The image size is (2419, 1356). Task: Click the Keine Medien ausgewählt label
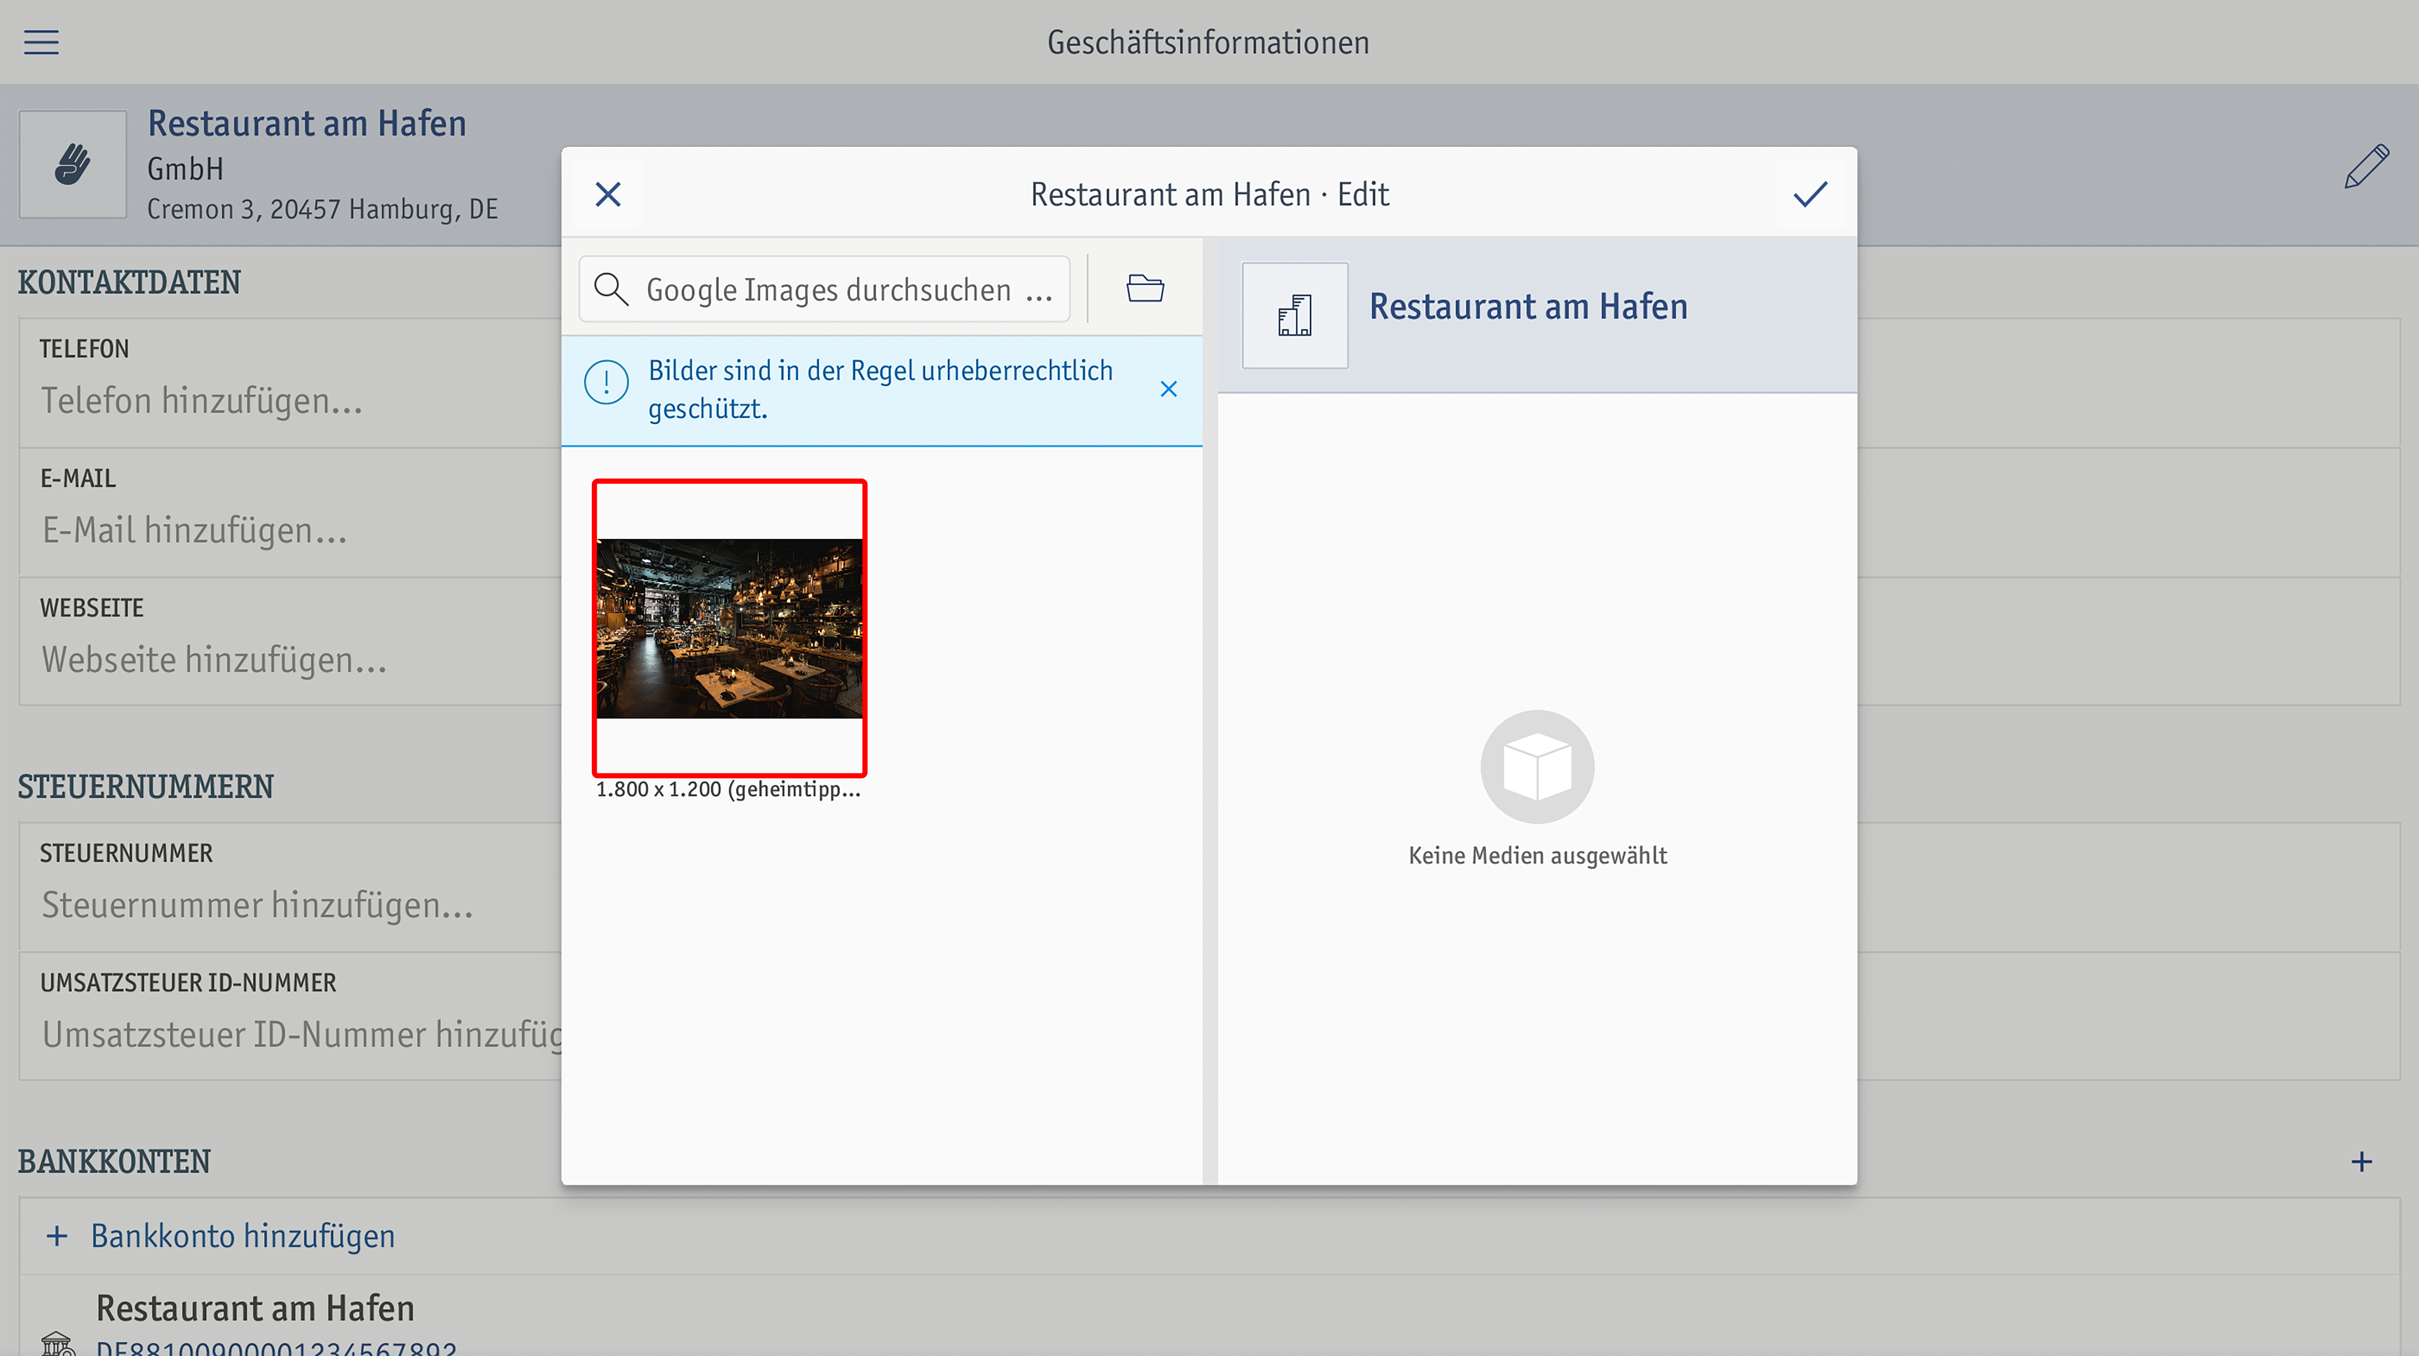click(x=1537, y=855)
